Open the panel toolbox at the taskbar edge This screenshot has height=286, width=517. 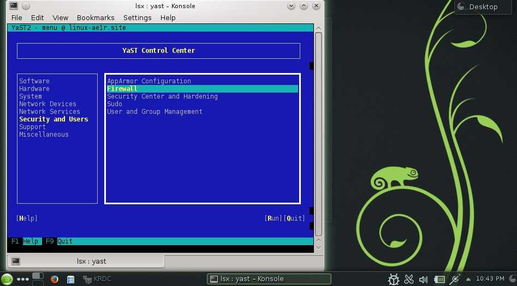(513, 279)
